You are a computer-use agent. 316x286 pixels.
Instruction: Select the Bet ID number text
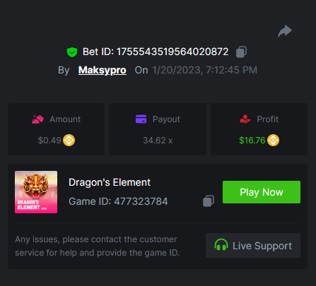point(172,52)
